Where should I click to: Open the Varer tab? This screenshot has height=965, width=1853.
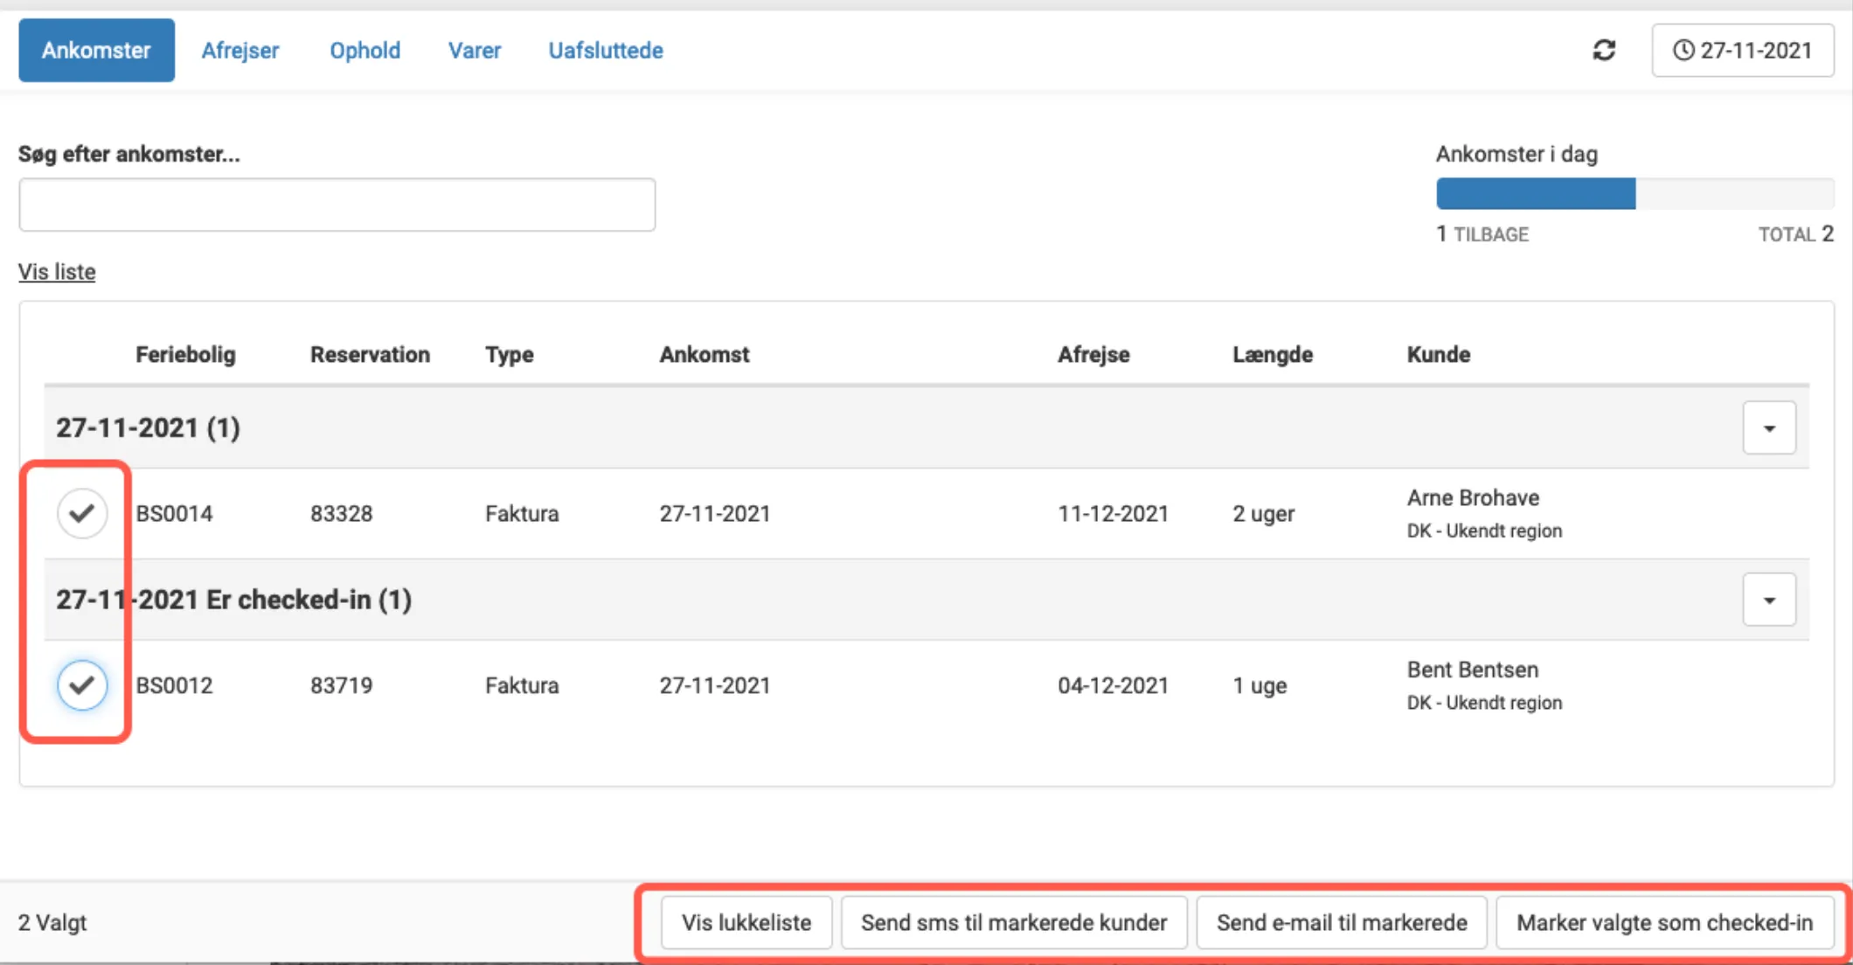[x=475, y=51]
